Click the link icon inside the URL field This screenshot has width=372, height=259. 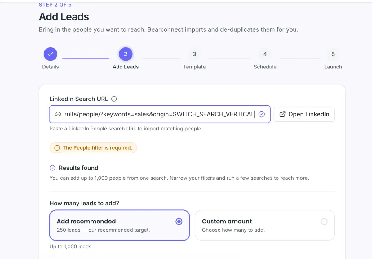click(58, 114)
